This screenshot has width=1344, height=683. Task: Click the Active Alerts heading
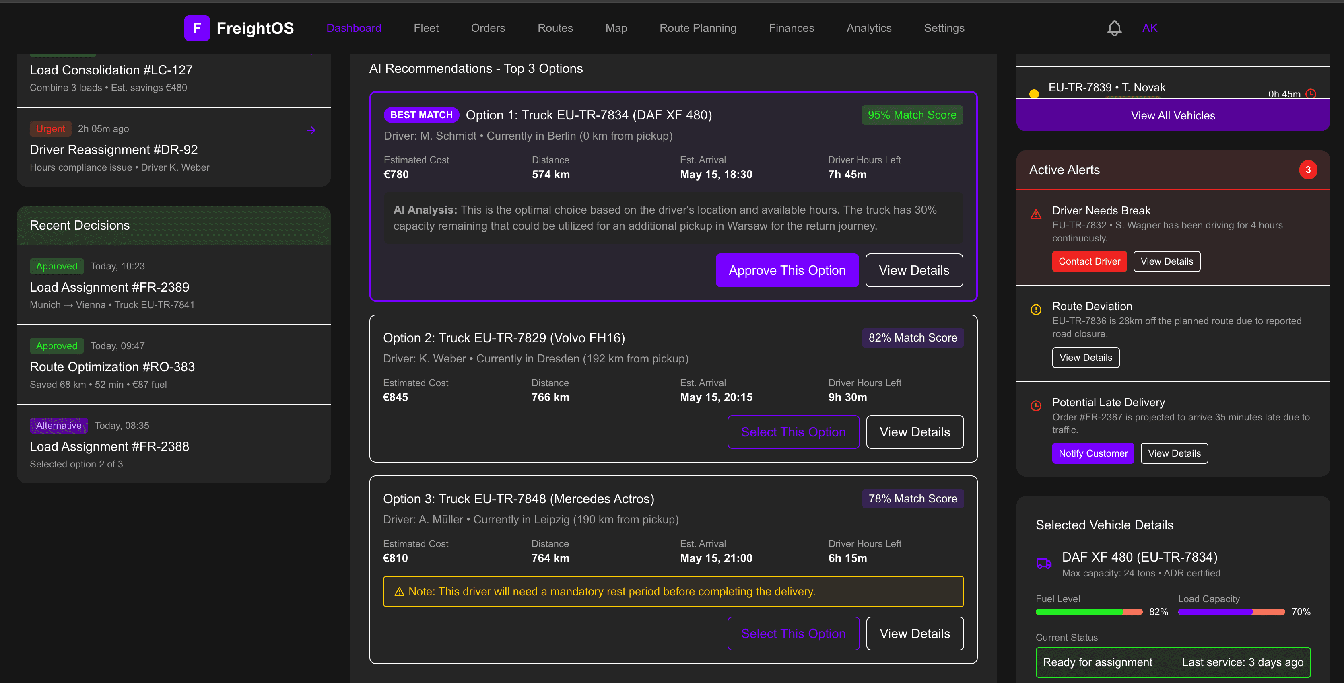(1064, 170)
